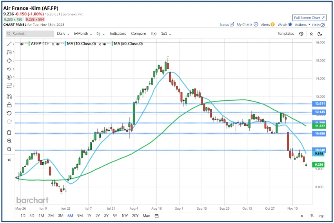This screenshot has width=334, height=223.
Task: Click the redo icon
Action: tap(9, 121)
